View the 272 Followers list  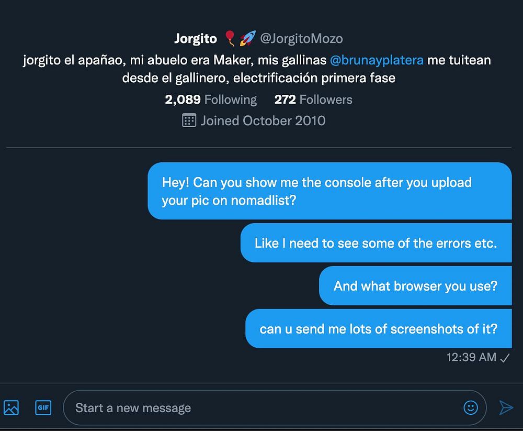pyautogui.click(x=313, y=100)
